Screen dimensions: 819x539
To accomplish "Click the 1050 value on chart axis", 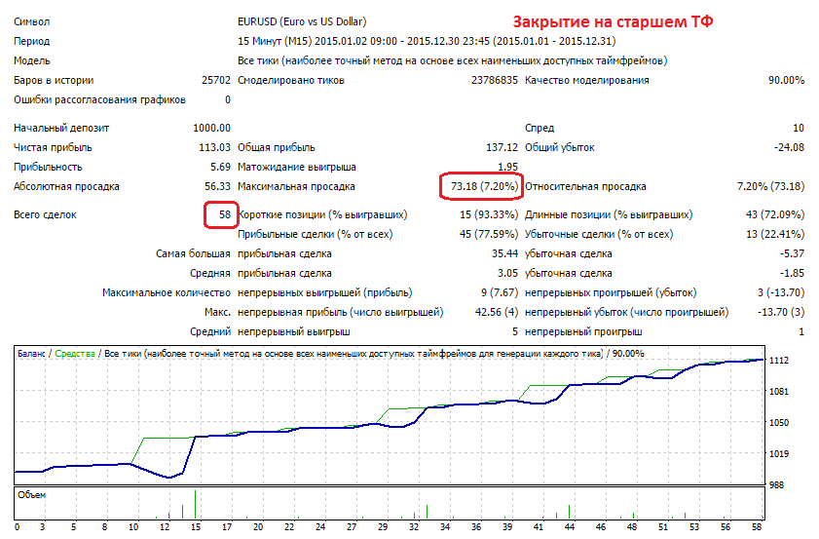I will pyautogui.click(x=779, y=422).
